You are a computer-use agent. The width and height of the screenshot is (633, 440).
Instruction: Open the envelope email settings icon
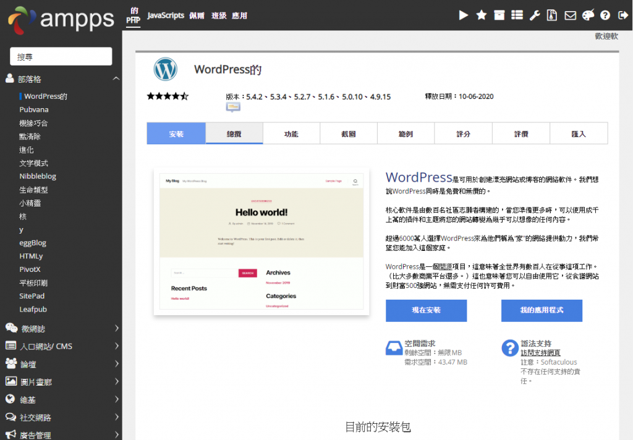click(x=570, y=15)
